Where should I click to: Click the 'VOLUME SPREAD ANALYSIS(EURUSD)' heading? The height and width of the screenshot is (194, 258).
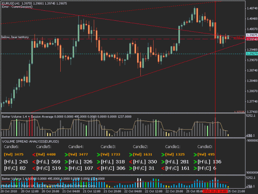click(x=31, y=141)
